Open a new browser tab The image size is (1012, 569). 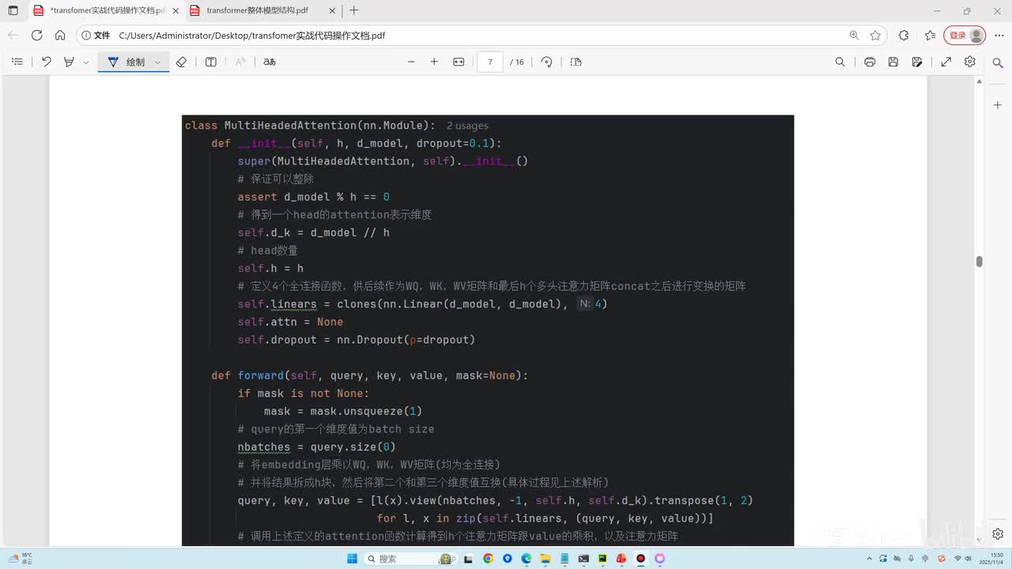click(353, 11)
